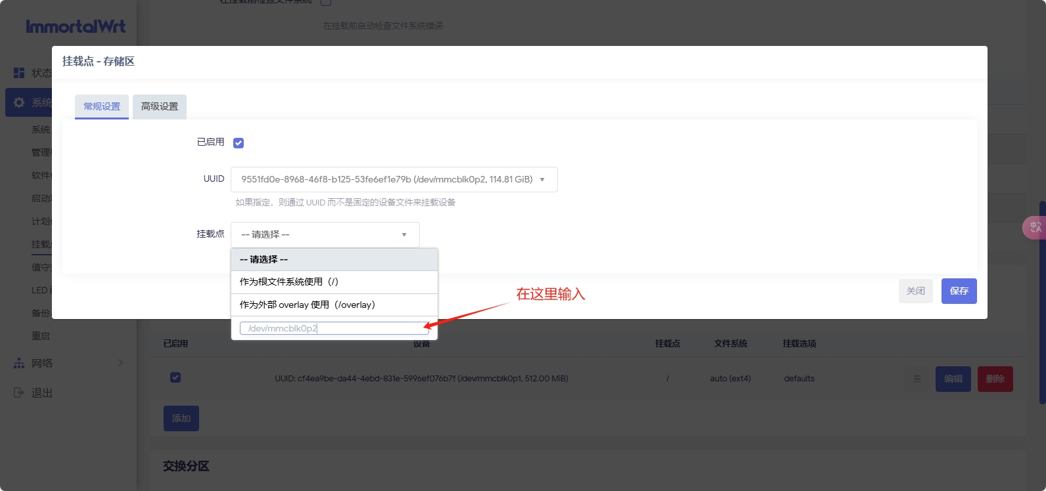Screen dimensions: 1046x491
Task: Click the system gear icon in sidebar
Action: coord(19,102)
